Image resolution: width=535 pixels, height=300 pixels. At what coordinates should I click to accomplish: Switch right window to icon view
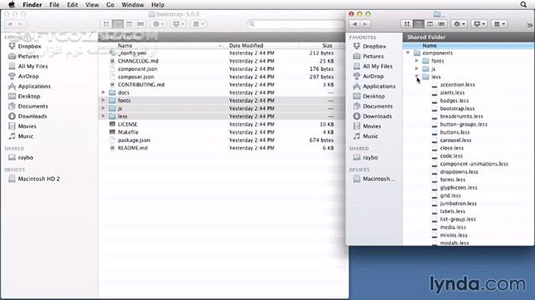tap(407, 24)
